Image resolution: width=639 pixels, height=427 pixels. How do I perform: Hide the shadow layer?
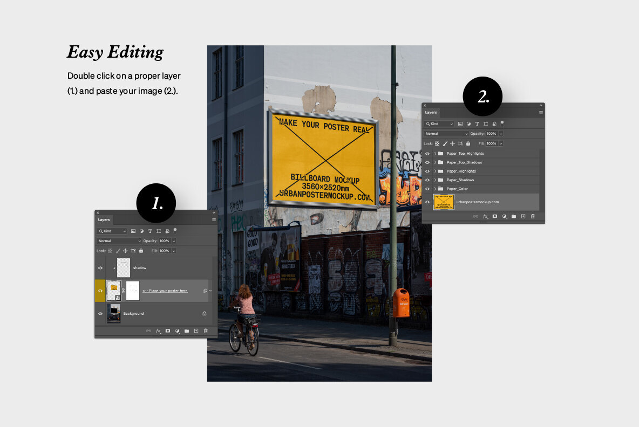click(100, 267)
